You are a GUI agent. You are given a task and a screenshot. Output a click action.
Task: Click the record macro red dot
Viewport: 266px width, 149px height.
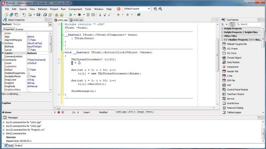59,112
